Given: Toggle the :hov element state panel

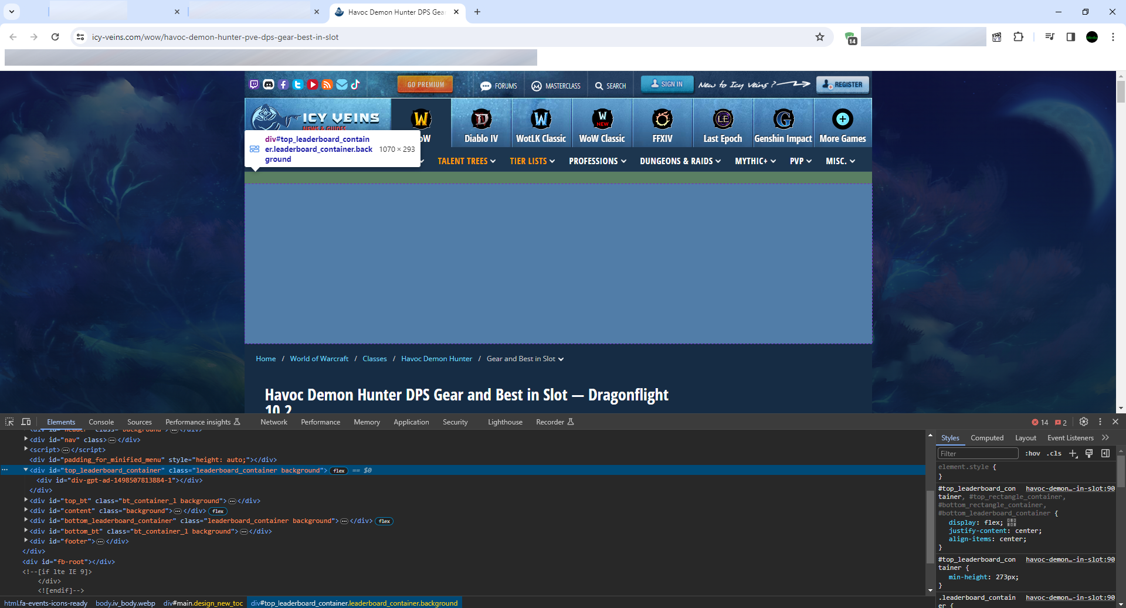Looking at the screenshot, I should click(x=1032, y=453).
